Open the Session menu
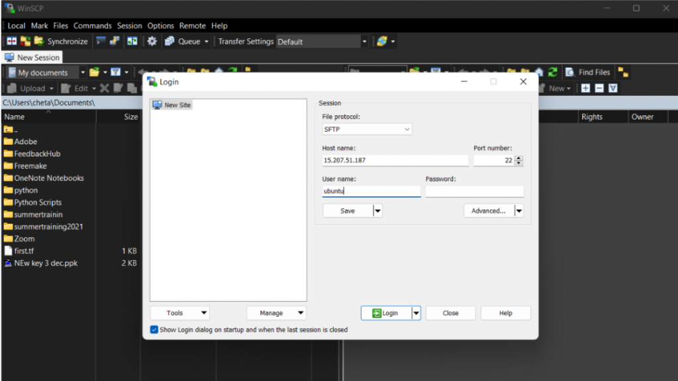The height and width of the screenshot is (381, 678). (129, 26)
